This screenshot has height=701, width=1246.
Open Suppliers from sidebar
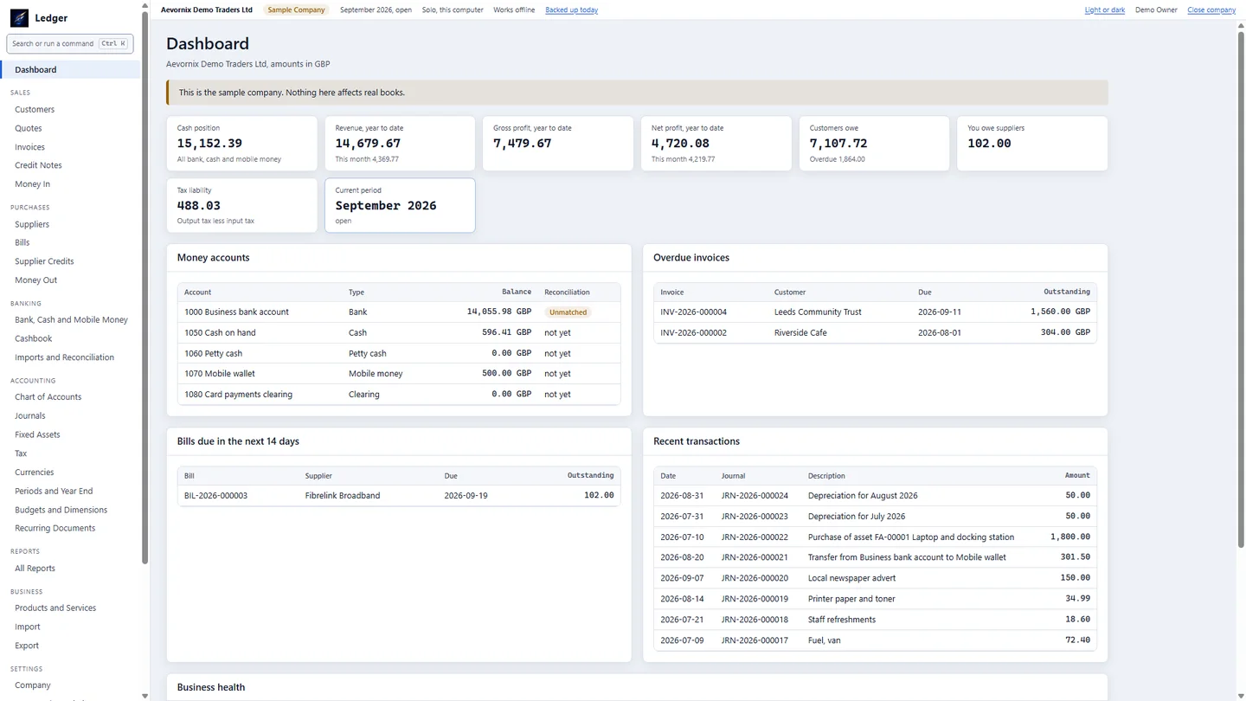pyautogui.click(x=32, y=224)
